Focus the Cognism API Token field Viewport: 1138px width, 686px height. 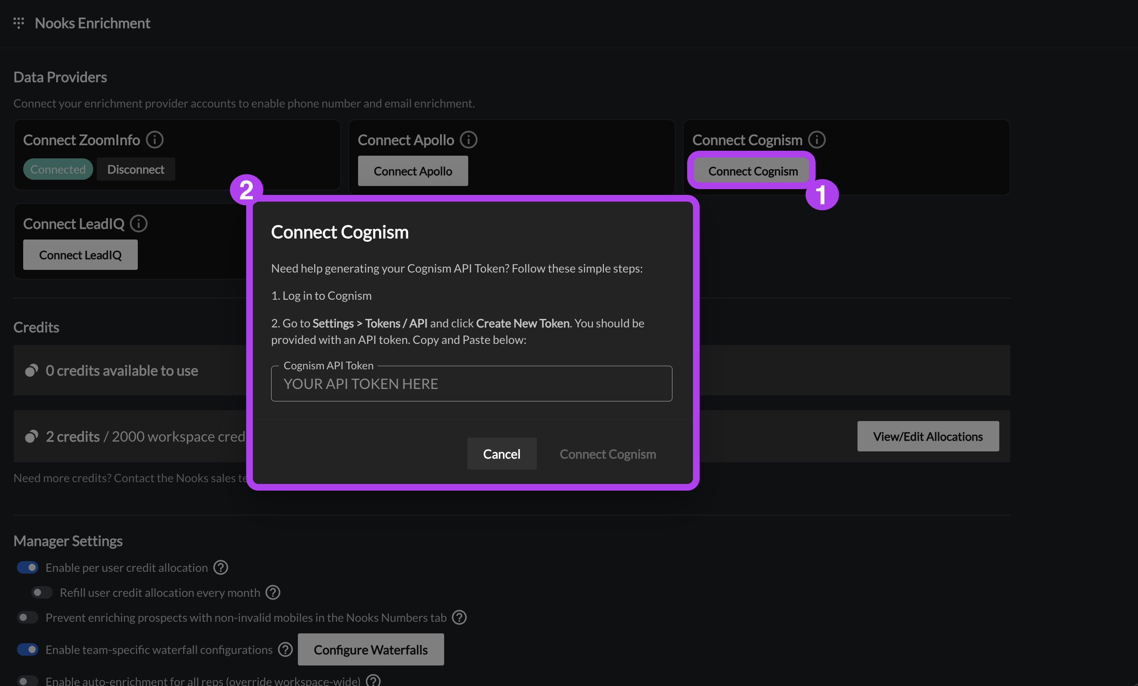(471, 384)
